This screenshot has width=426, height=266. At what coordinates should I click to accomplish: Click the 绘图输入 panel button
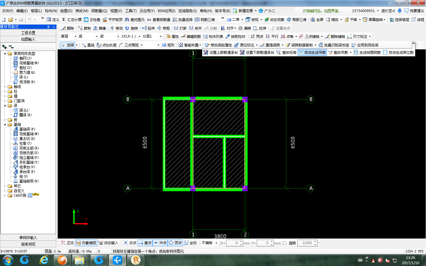[x=28, y=39]
